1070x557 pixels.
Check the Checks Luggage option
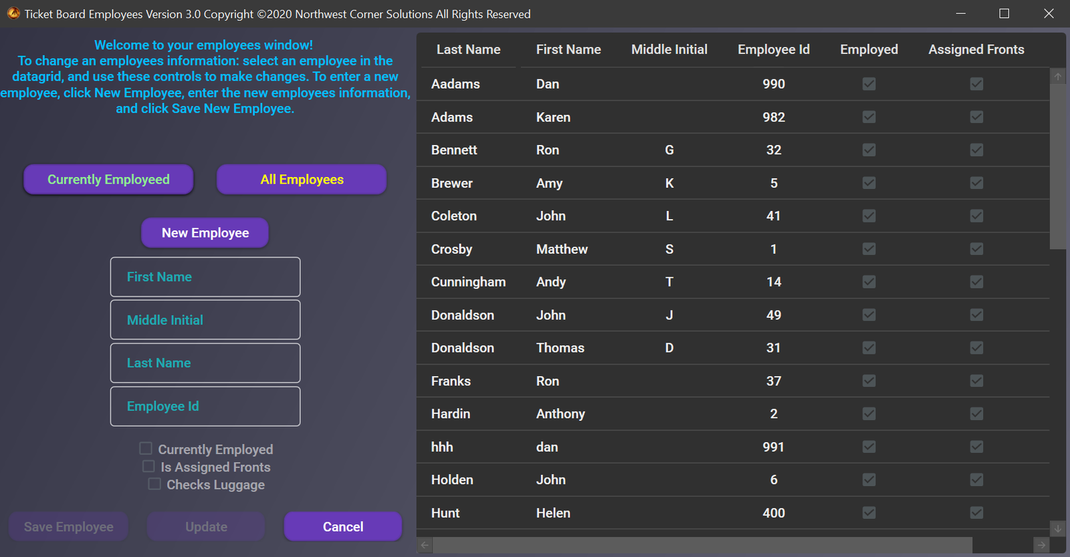(154, 484)
